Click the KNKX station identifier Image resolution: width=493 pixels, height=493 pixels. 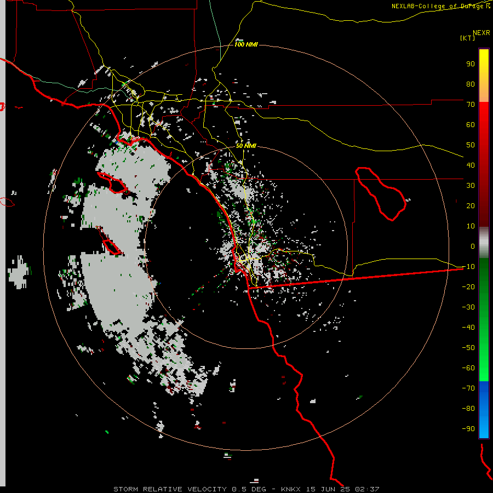point(291,489)
